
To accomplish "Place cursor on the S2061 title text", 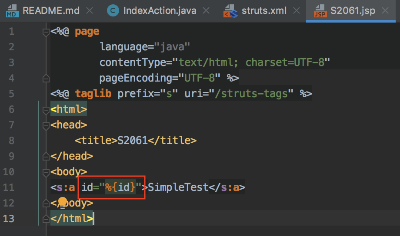I will (x=133, y=141).
